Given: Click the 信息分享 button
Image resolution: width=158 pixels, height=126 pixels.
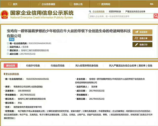Looking at the screenshot, I should pos(142,38).
